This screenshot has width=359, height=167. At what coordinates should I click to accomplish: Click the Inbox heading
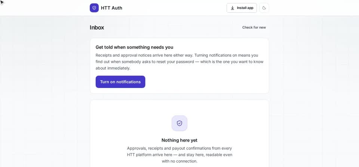pos(97,28)
